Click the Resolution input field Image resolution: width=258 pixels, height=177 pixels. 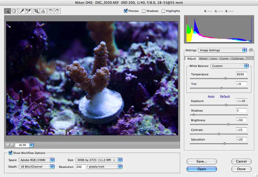(x=81, y=167)
